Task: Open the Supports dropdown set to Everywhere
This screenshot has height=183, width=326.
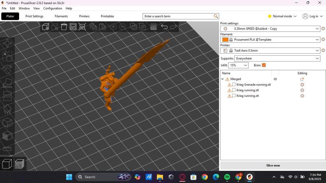Action: point(277,59)
